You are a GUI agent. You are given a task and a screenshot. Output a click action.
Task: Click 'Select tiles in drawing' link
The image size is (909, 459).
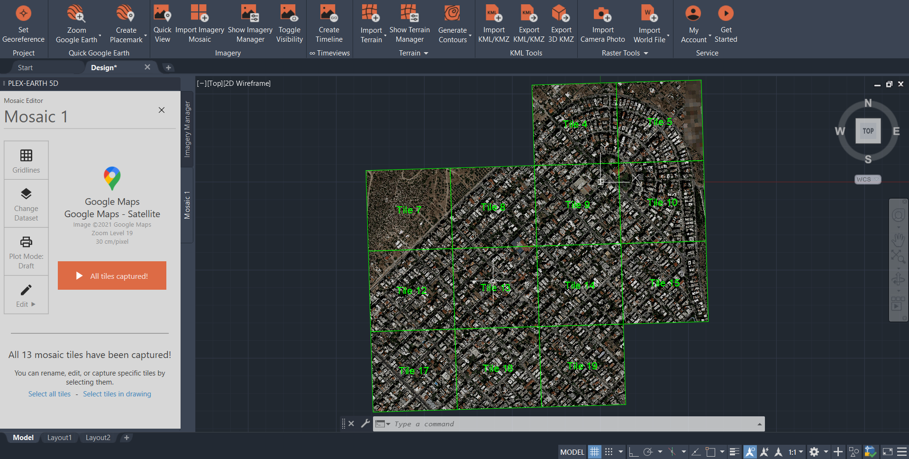(x=117, y=394)
